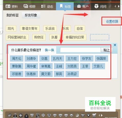Select the 标签 tags tab
The image size is (122, 118).
coord(65,6)
